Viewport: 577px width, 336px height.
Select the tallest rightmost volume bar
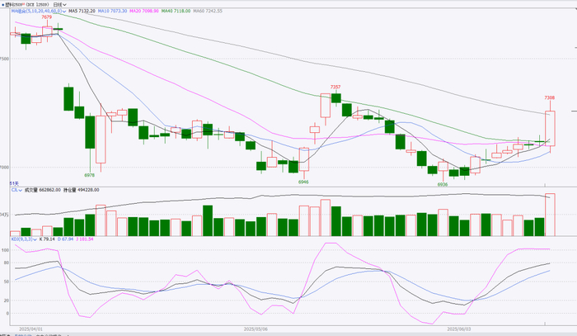(x=550, y=215)
